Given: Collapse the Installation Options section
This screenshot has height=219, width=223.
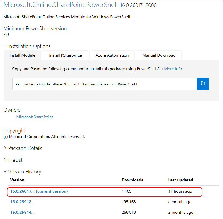Looking at the screenshot, I should (27, 46).
